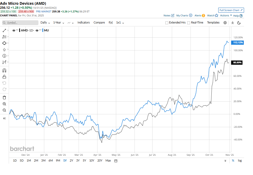Select the trend line drawing tool
Viewport: 253px width, 175px height.
click(4, 30)
